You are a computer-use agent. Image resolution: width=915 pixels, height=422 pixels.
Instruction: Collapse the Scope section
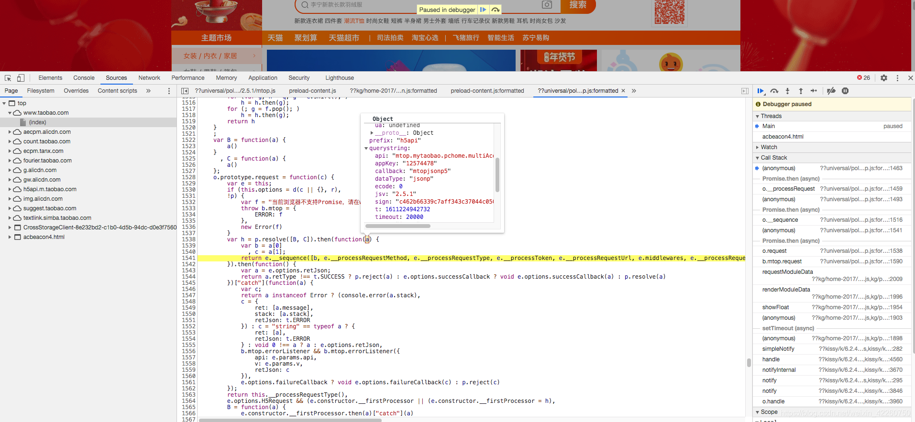(758, 412)
